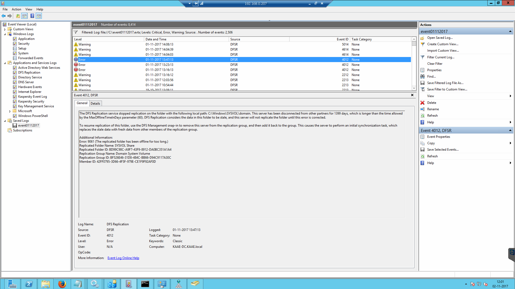Open the View submenu arrow in Actions
The width and height of the screenshot is (515, 289).
pos(510,96)
